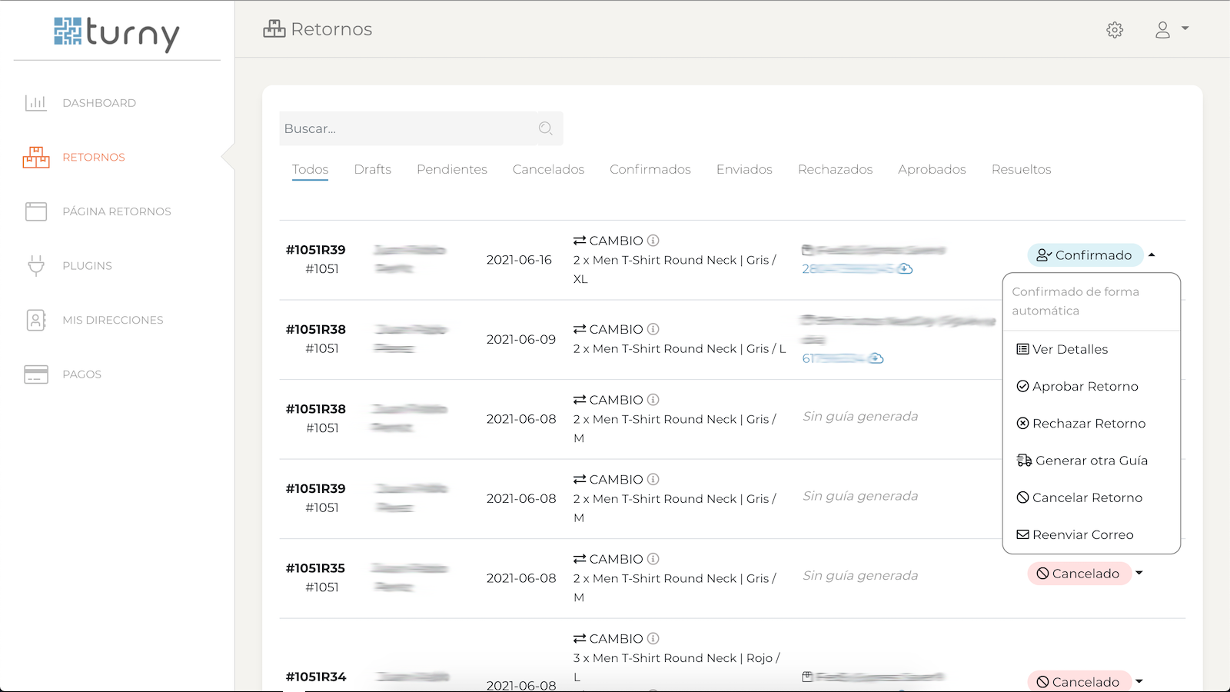The image size is (1230, 692).
Task: Click the Mis Direcciones contact icon
Action: click(x=36, y=320)
